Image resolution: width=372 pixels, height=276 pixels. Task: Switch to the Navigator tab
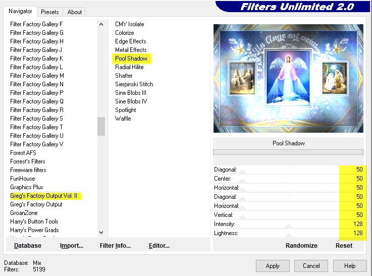tap(20, 11)
